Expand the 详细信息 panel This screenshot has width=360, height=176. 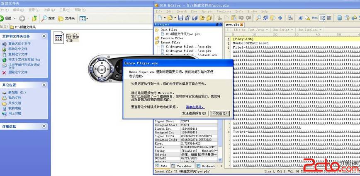coord(44,126)
